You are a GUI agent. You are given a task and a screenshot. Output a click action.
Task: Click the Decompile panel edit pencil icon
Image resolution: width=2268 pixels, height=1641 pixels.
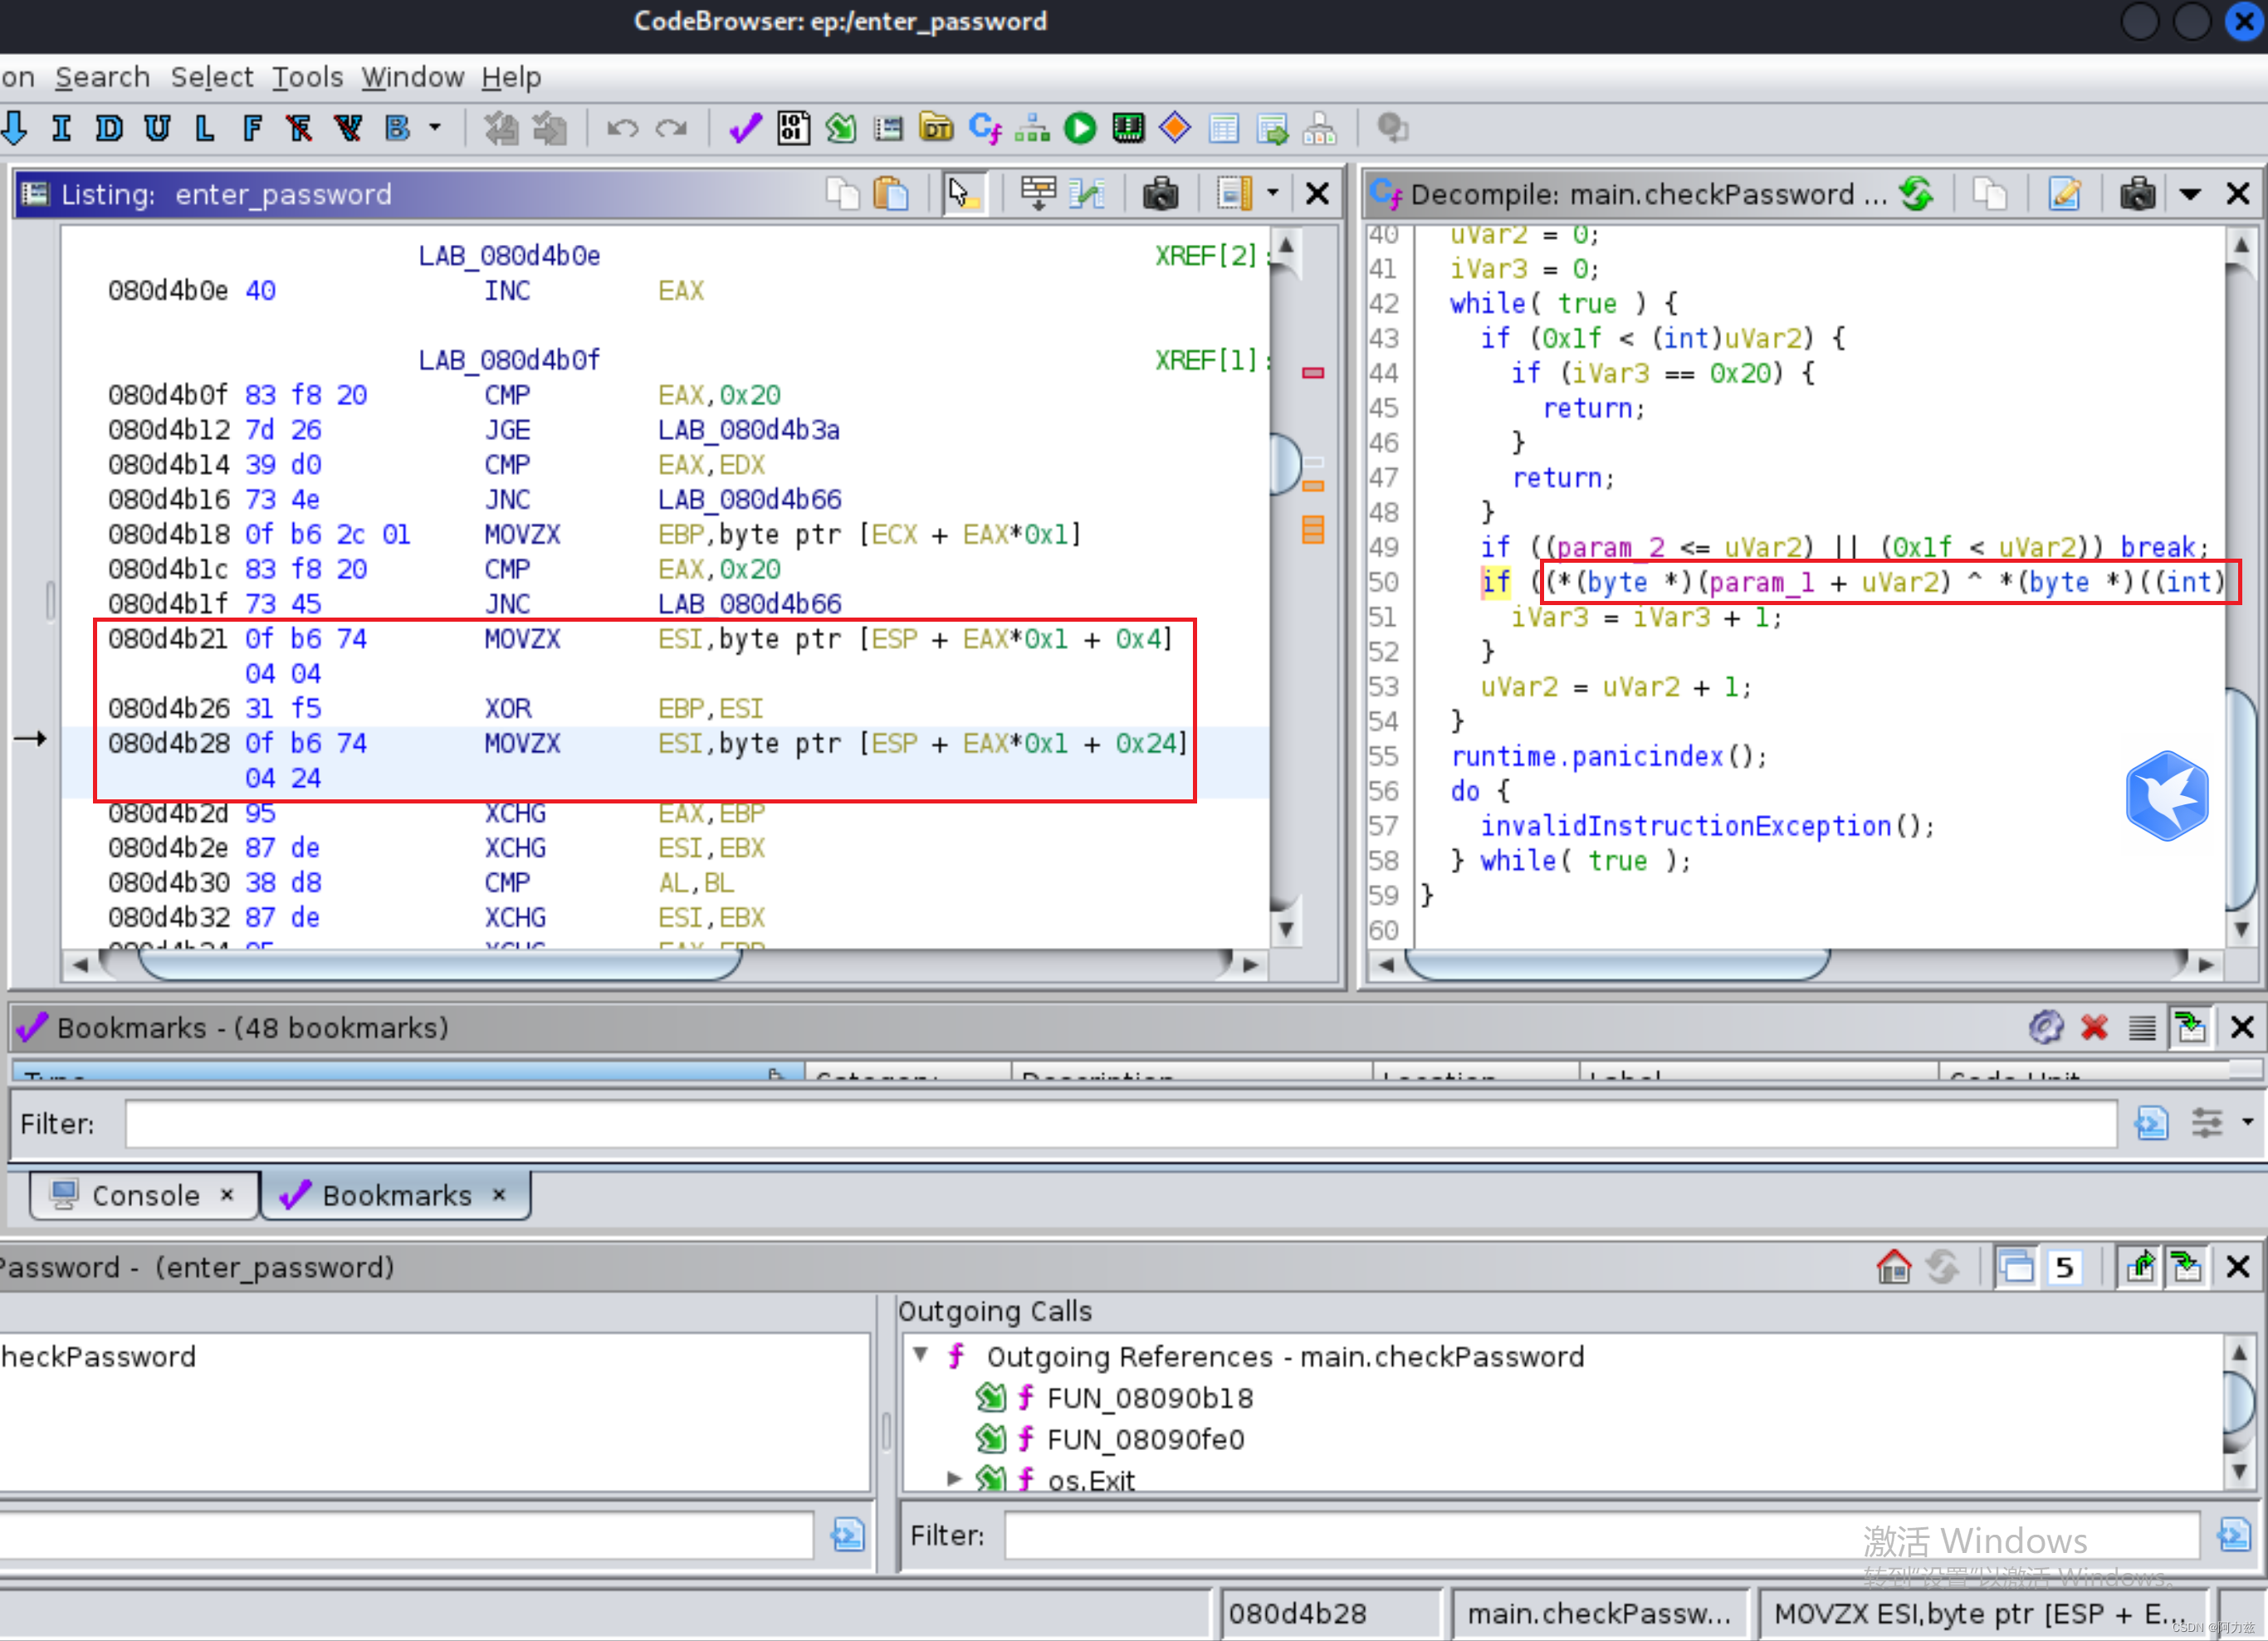coord(2064,193)
